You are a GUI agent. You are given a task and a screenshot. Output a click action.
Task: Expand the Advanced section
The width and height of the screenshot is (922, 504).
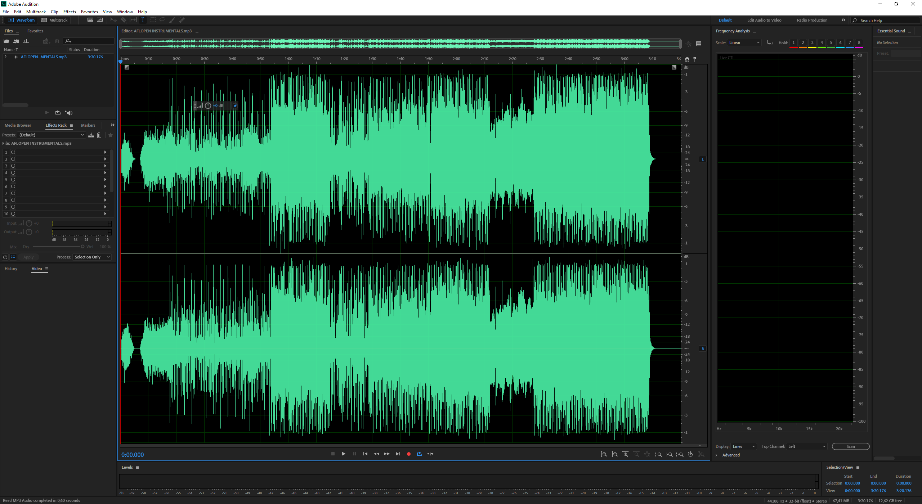tap(716, 455)
